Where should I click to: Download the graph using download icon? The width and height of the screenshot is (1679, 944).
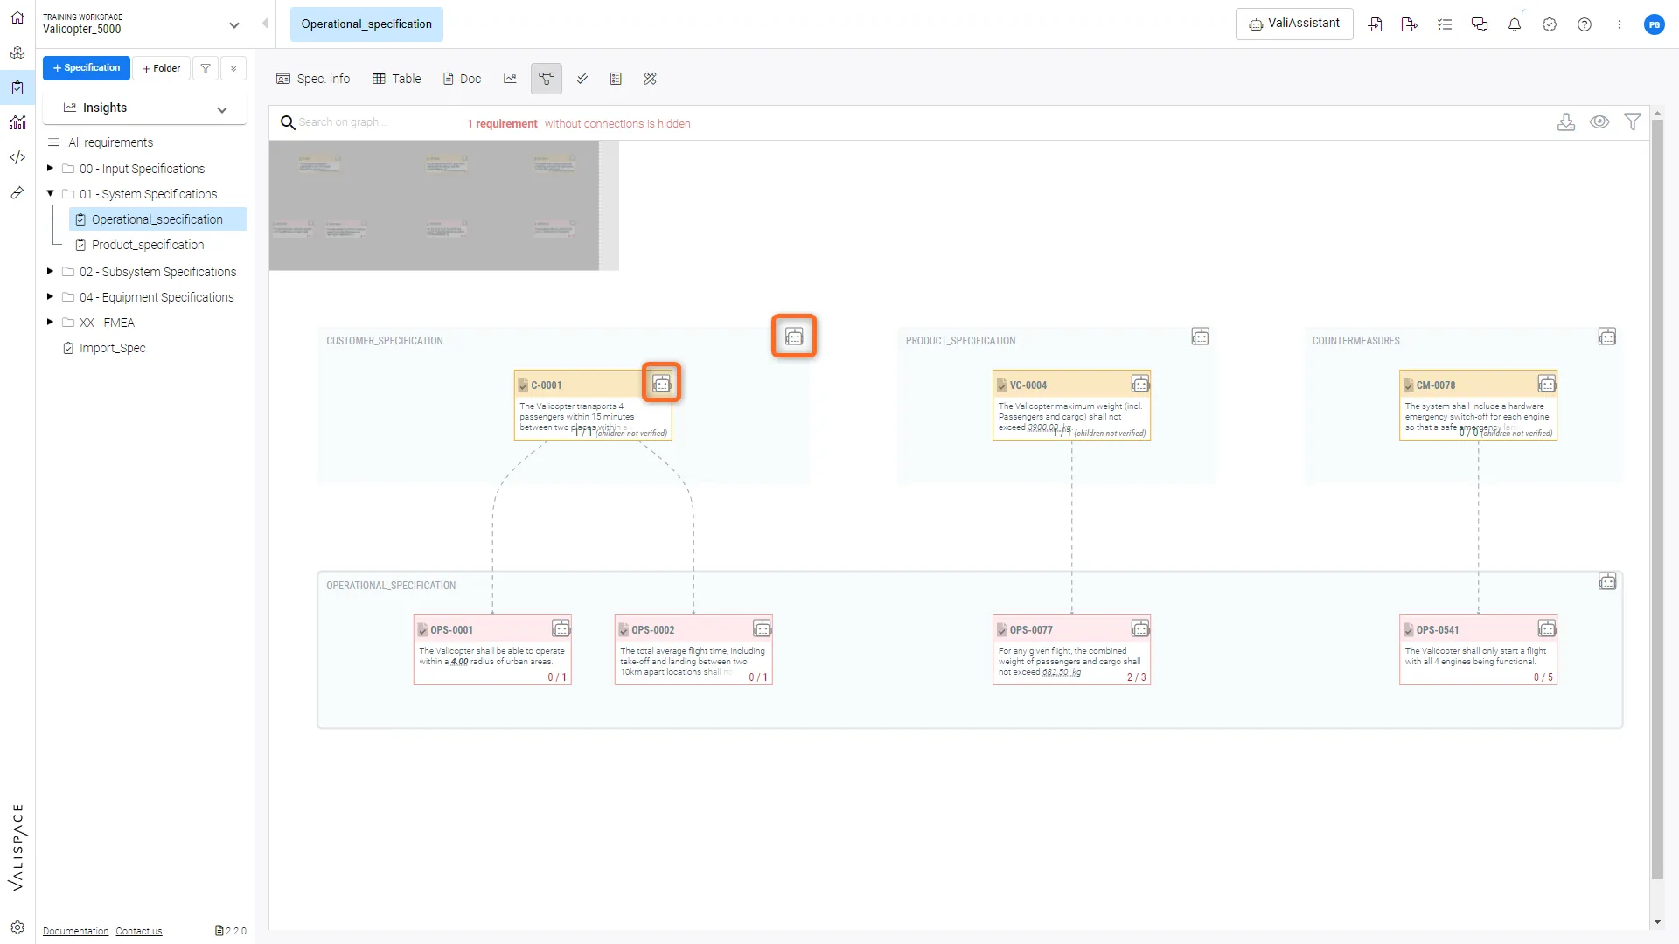pyautogui.click(x=1566, y=122)
